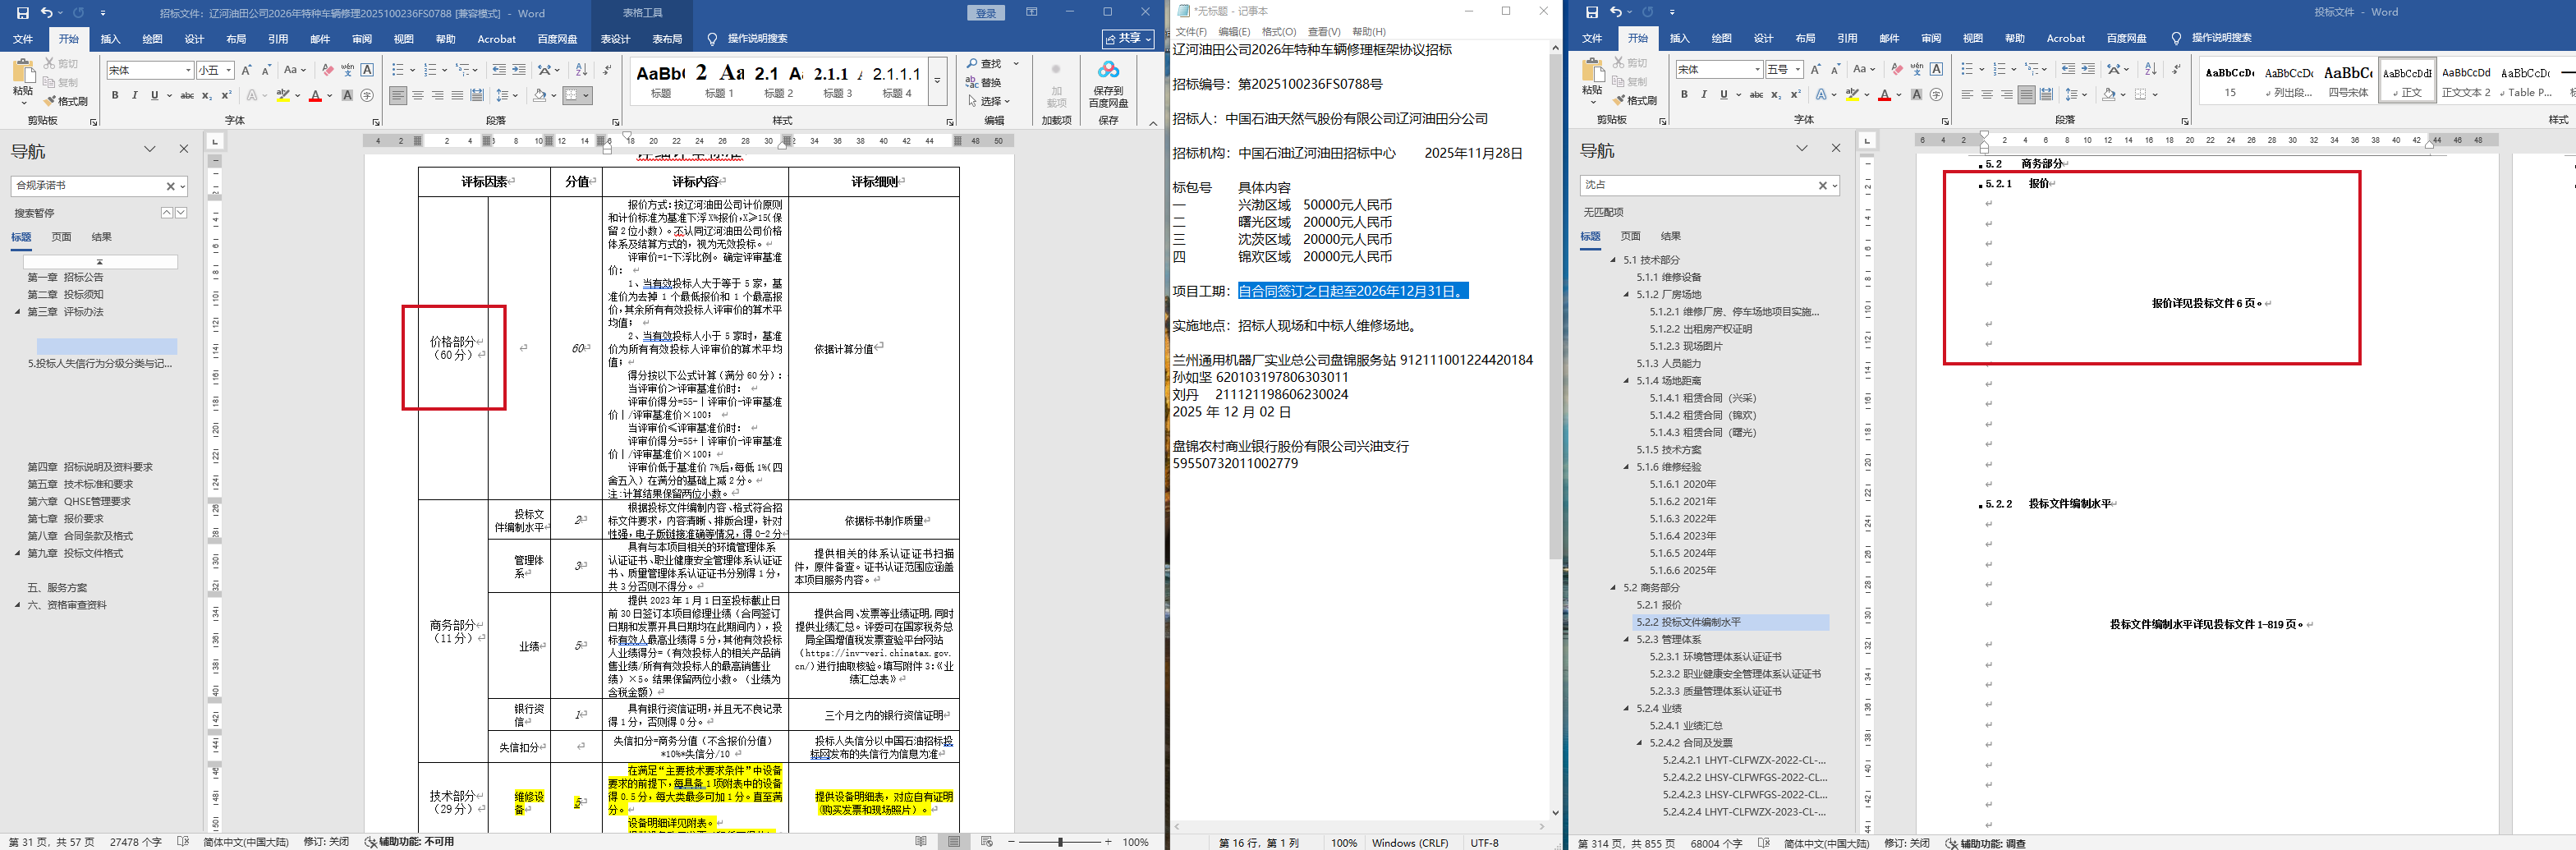Screen dimensions: 2576x850
Task: Click the 沈占 search field in right navigation
Action: coord(1699,185)
